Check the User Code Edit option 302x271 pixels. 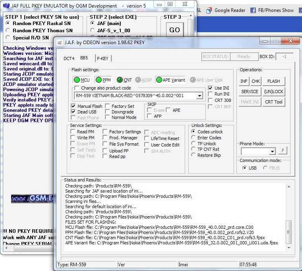tap(147, 145)
